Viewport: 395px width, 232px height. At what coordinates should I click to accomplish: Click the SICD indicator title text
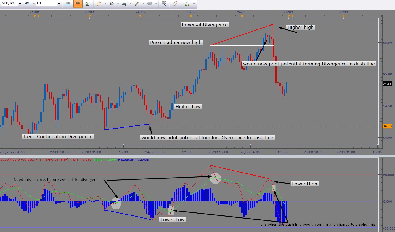coord(34,160)
